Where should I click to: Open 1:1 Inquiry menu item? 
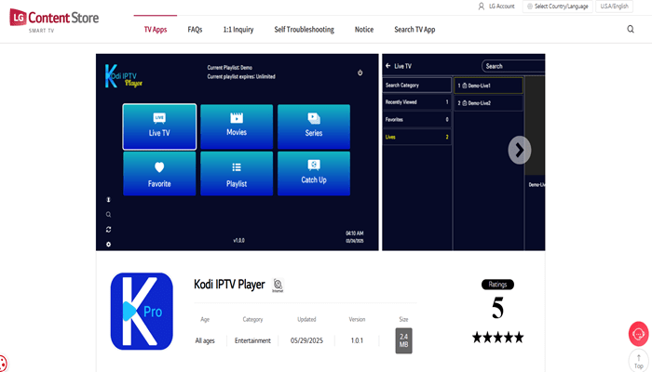(x=238, y=30)
